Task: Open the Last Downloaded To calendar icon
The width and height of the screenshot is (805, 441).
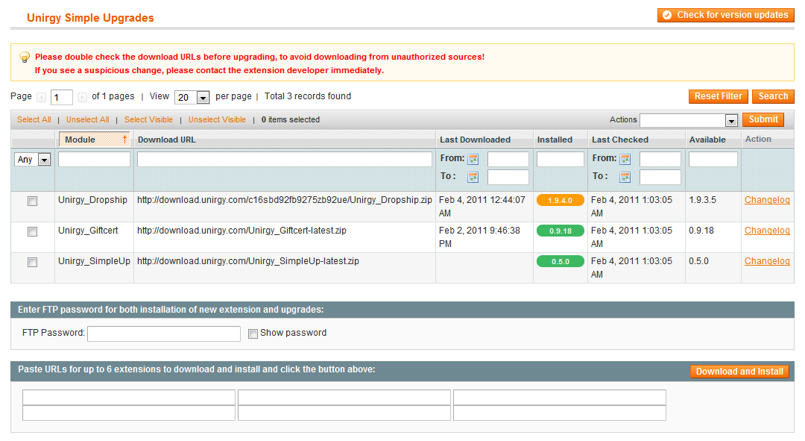Action: coord(473,178)
